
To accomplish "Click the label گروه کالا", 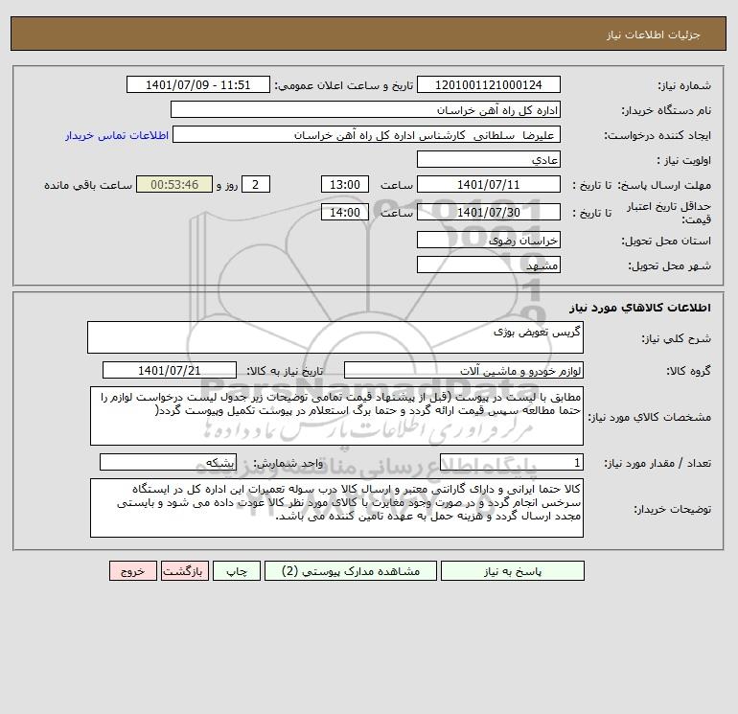I will click(x=688, y=371).
